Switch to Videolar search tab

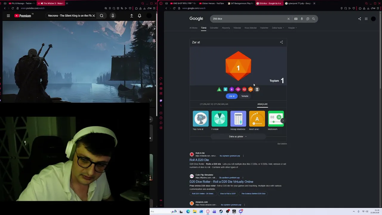pyautogui.click(x=237, y=28)
